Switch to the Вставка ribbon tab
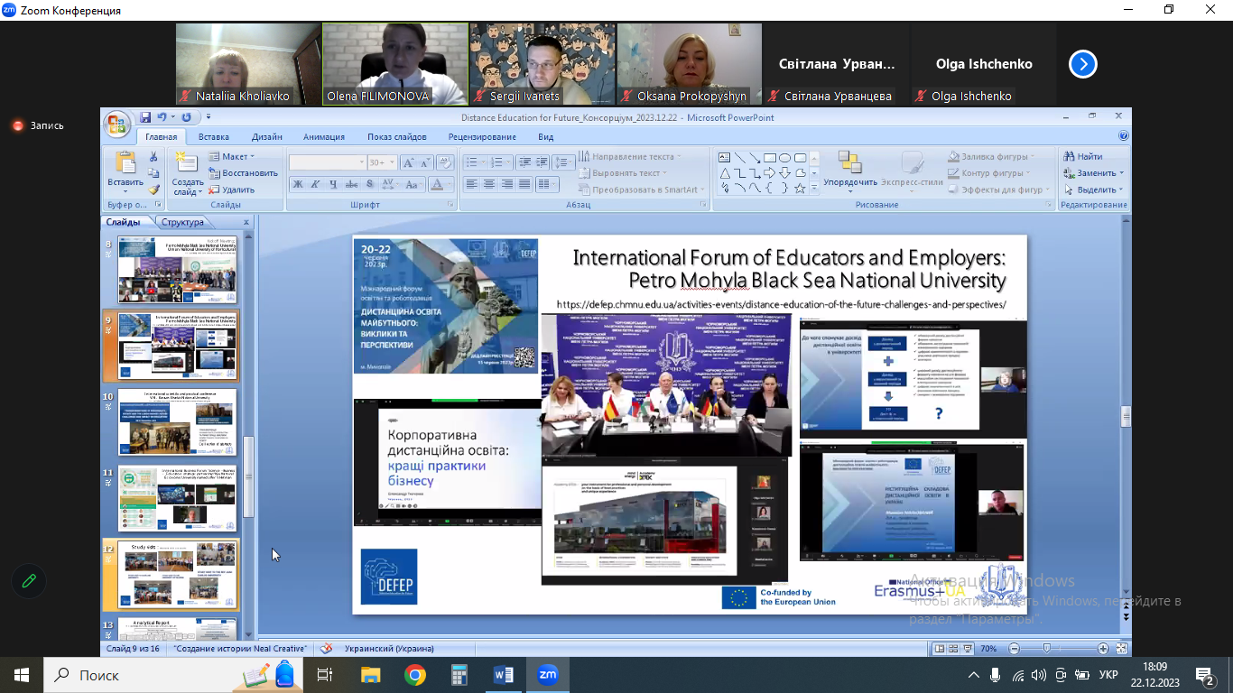1233x693 pixels. [x=214, y=137]
